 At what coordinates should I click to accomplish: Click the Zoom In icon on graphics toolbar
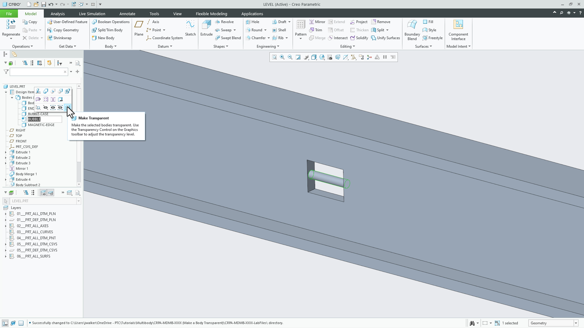tap(282, 57)
